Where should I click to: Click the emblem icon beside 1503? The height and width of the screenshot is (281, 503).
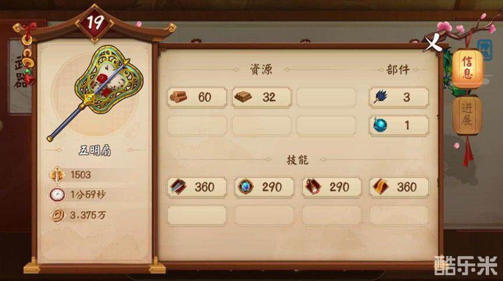pyautogui.click(x=57, y=175)
